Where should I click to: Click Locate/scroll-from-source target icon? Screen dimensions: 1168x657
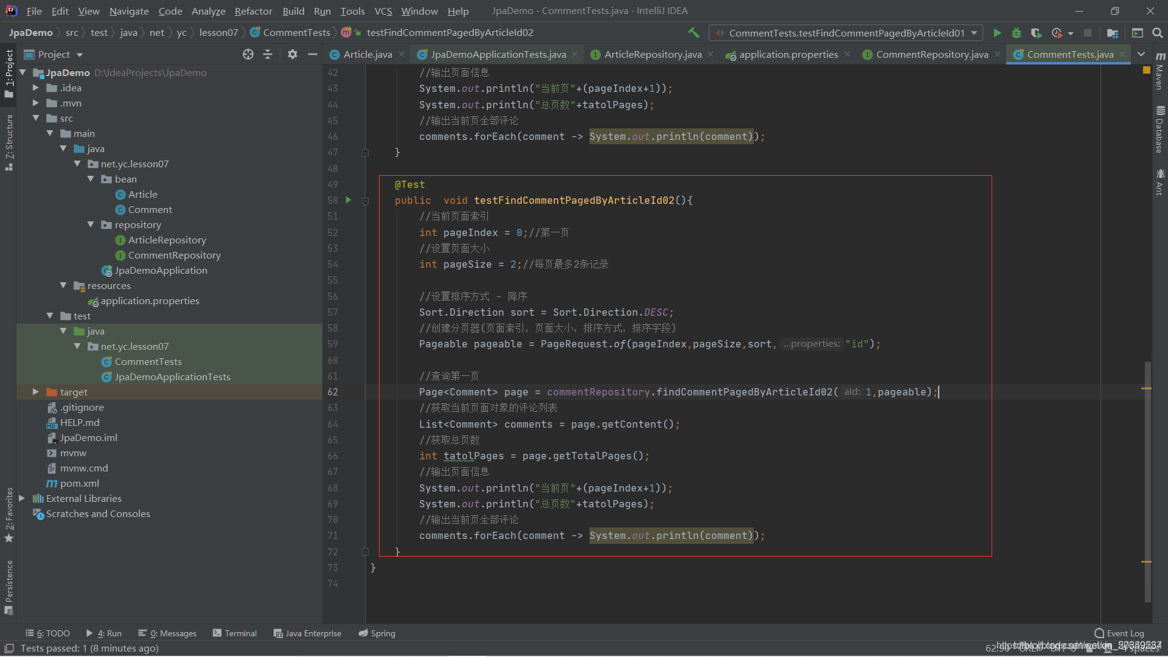click(248, 54)
